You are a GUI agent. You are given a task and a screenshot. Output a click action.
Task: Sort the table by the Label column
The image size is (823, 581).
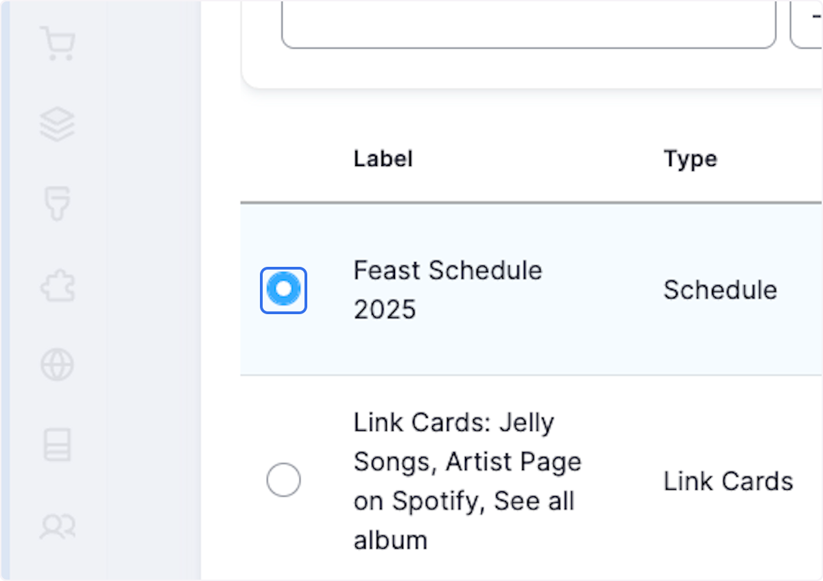[x=383, y=158]
